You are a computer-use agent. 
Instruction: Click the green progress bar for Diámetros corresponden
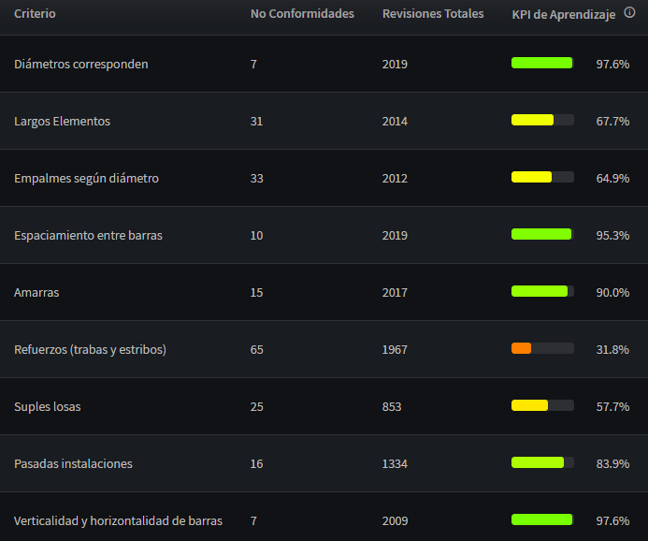[x=542, y=63]
